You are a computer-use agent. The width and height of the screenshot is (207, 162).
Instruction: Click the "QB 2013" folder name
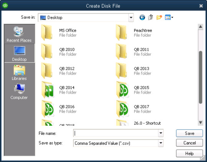tap(141, 68)
